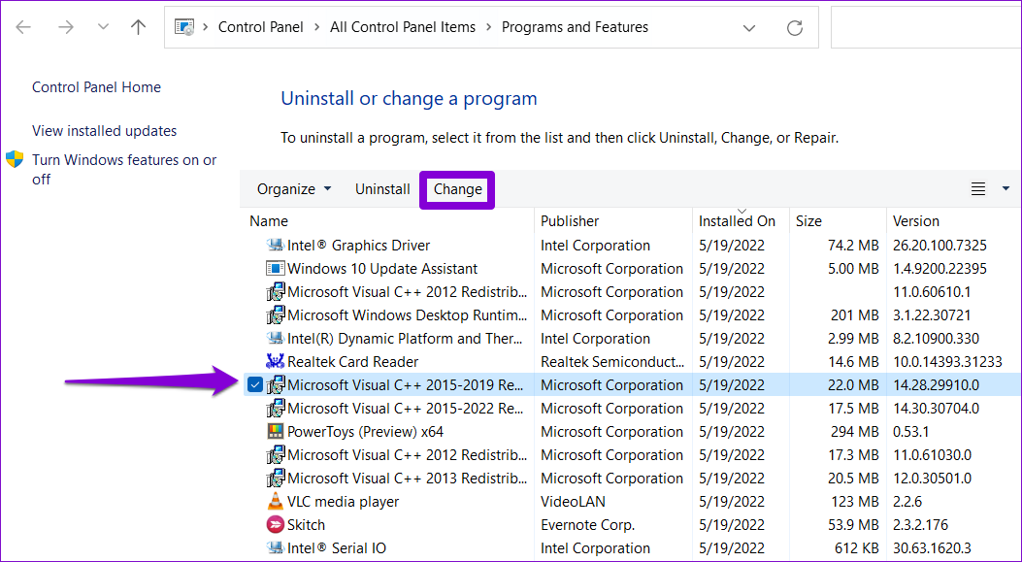
Task: Click icon of Visual C++ 2012 version 11.0.61030.0
Action: click(x=276, y=455)
